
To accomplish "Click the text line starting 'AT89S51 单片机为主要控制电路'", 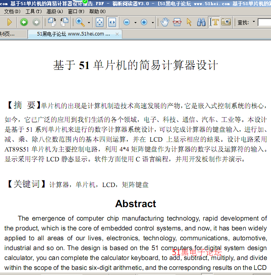I will [136, 149].
